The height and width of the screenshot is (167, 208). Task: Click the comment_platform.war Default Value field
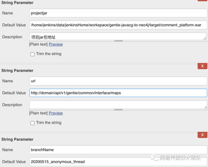(118, 25)
